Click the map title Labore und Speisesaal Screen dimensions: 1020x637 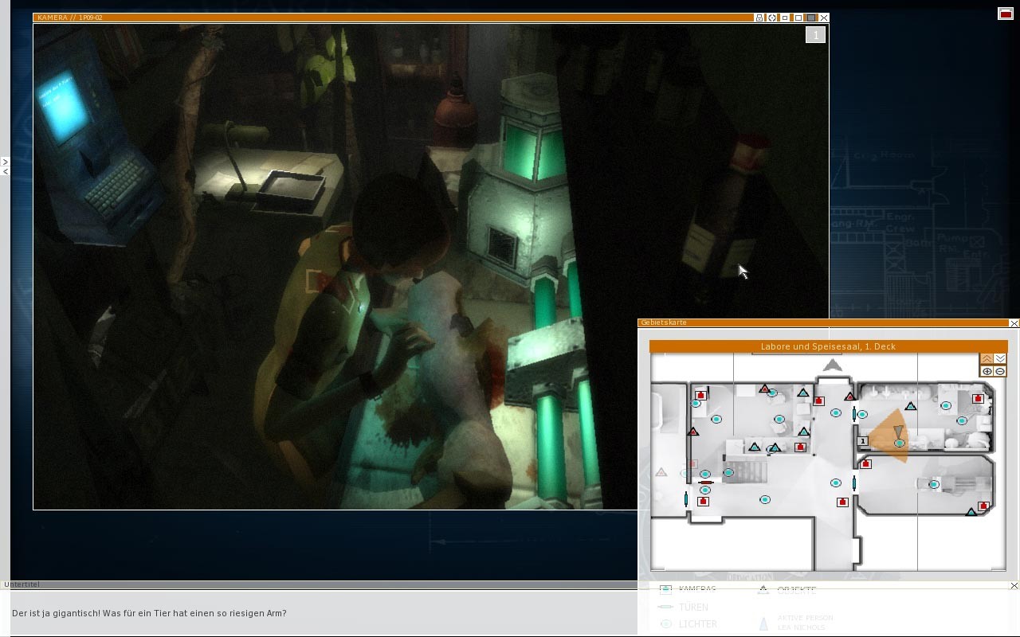[828, 346]
